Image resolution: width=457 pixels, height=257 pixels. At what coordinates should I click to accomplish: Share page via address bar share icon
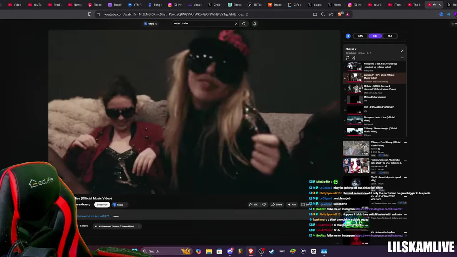pyautogui.click(x=331, y=14)
